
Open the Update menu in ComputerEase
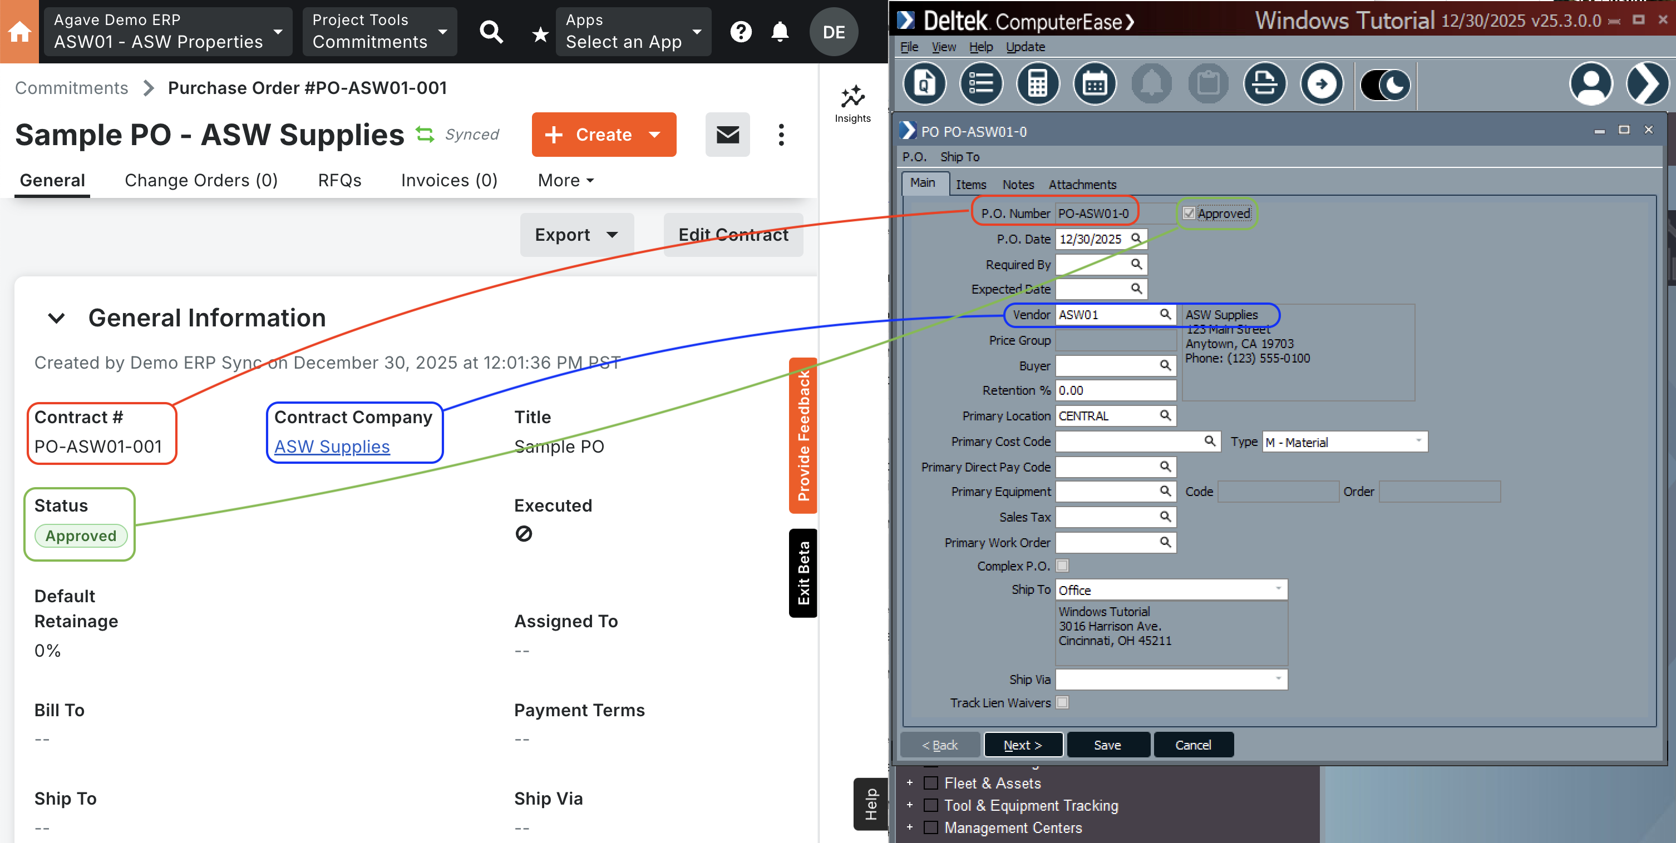coord(1026,47)
